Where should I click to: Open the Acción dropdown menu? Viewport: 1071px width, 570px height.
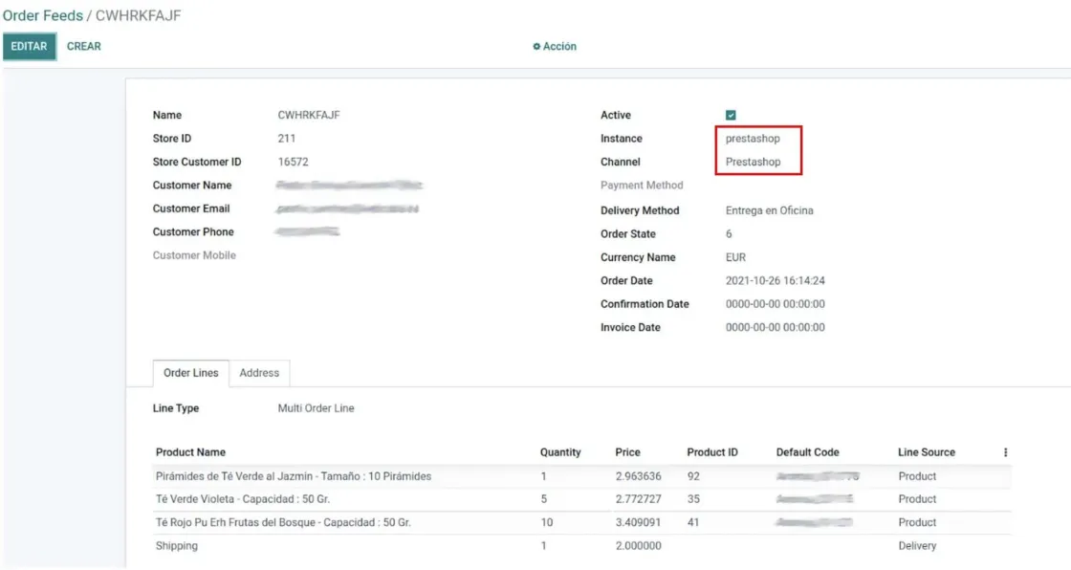click(555, 47)
